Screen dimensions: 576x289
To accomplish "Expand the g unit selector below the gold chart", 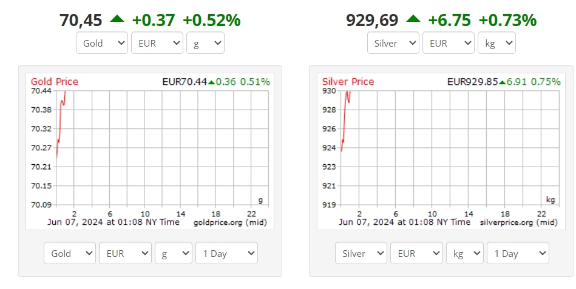I will (x=174, y=253).
